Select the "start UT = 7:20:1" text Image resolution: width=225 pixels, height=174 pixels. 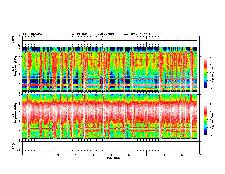pos(137,34)
